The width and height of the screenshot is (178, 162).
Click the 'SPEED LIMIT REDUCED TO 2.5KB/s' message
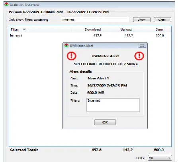106,64
